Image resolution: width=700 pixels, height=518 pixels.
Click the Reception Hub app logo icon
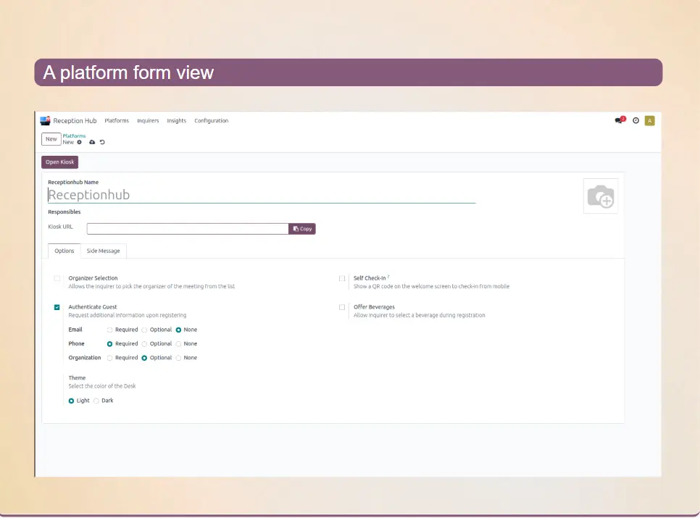[x=46, y=121]
